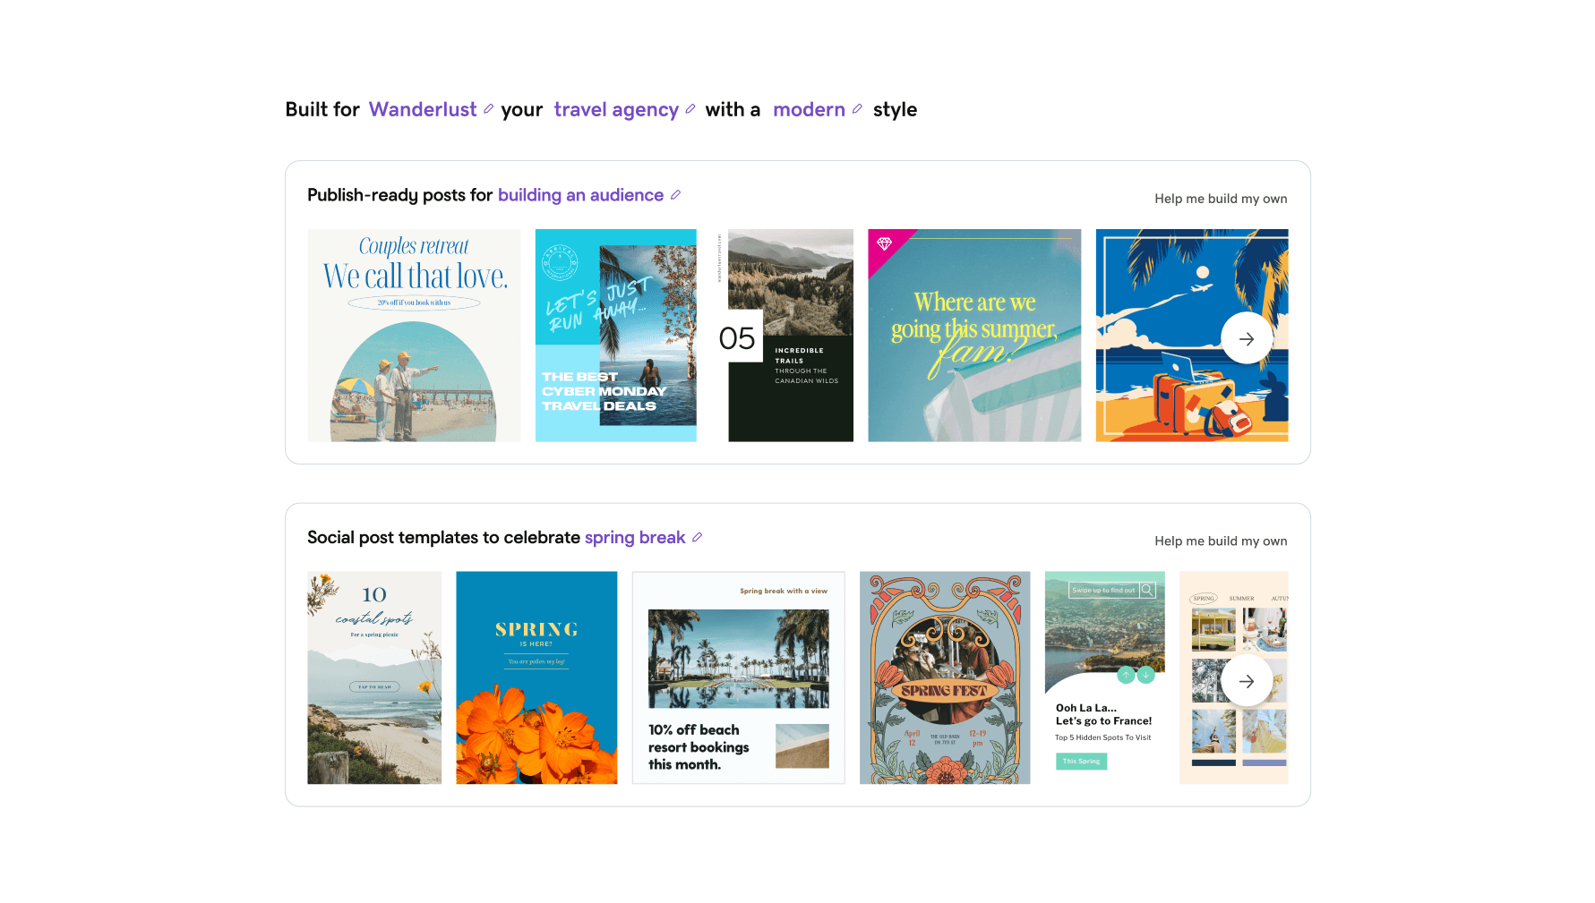This screenshot has width=1595, height=903.
Task: Open Couples retreat template
Action: click(x=414, y=336)
